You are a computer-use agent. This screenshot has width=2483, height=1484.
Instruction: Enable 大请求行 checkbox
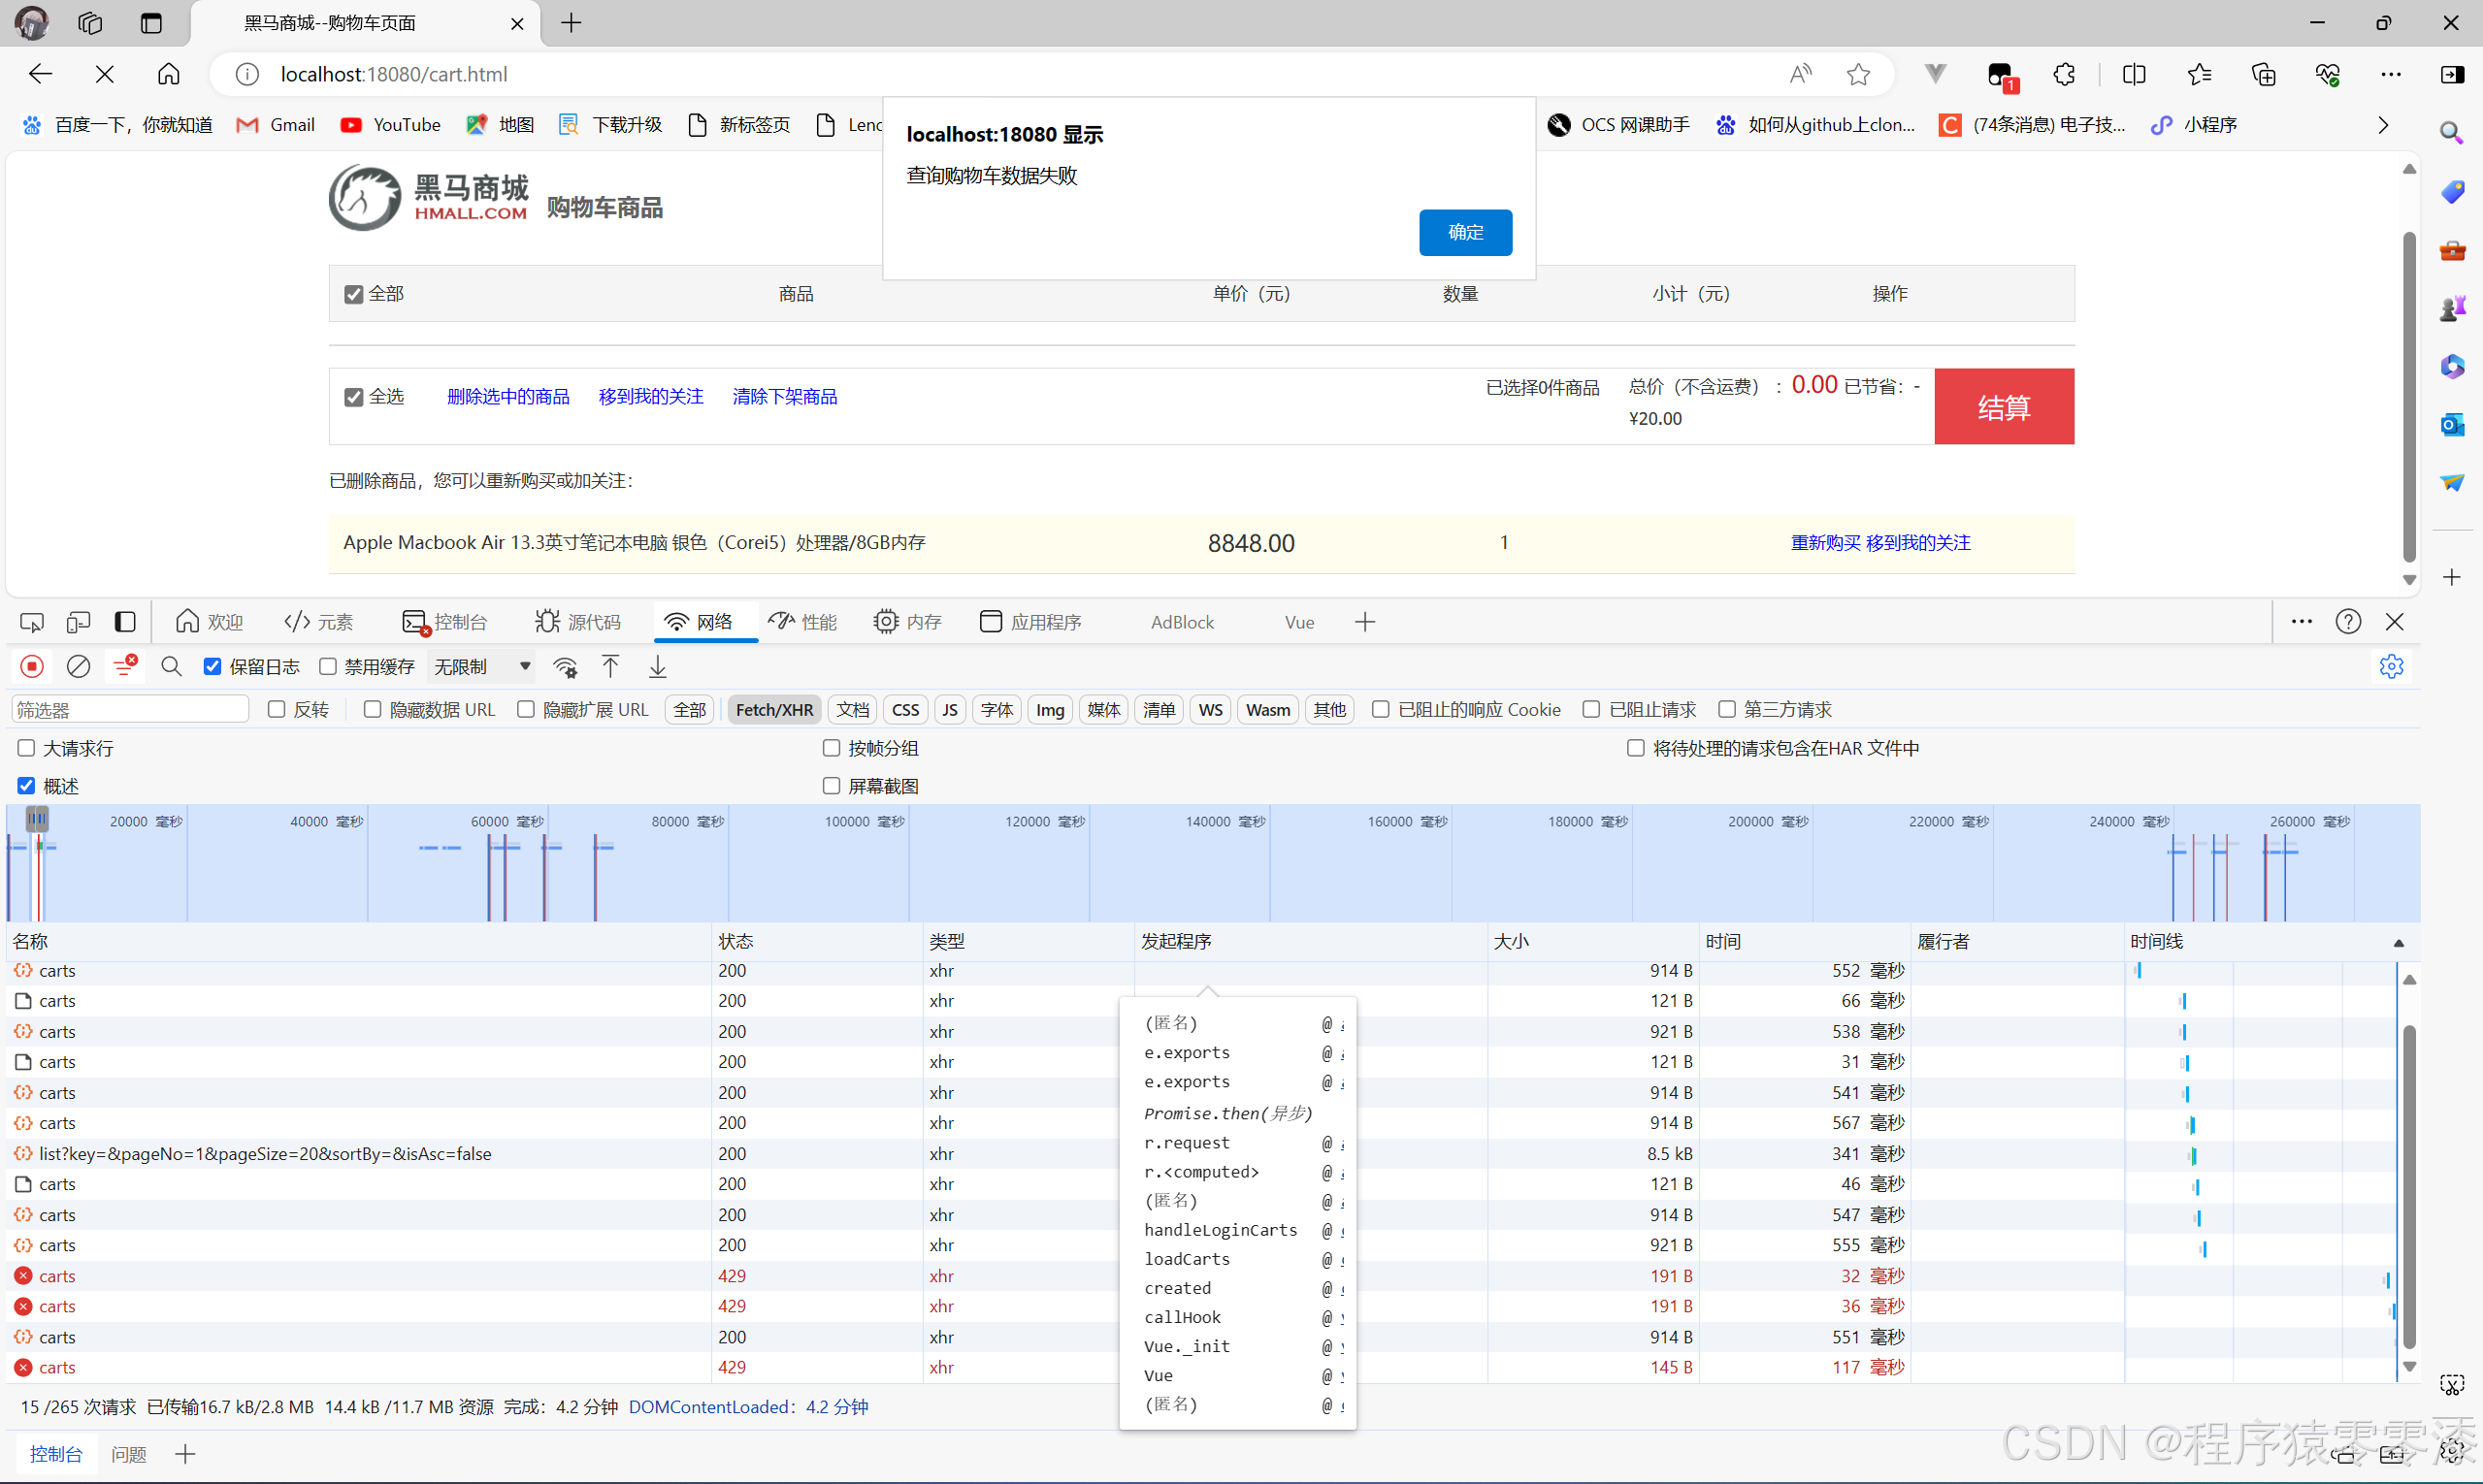(26, 748)
